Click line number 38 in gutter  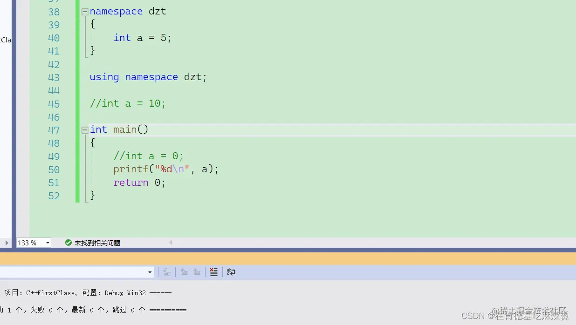click(x=54, y=12)
